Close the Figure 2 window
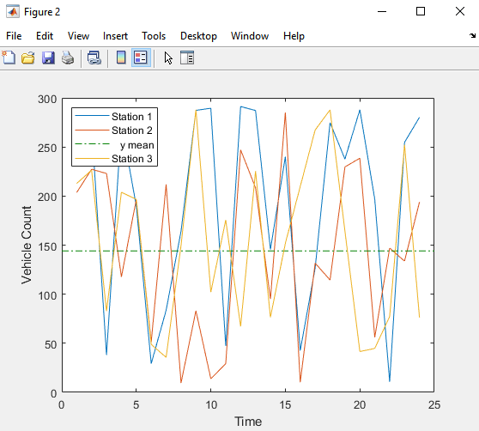Viewport: 479px width, 431px height. (460, 12)
